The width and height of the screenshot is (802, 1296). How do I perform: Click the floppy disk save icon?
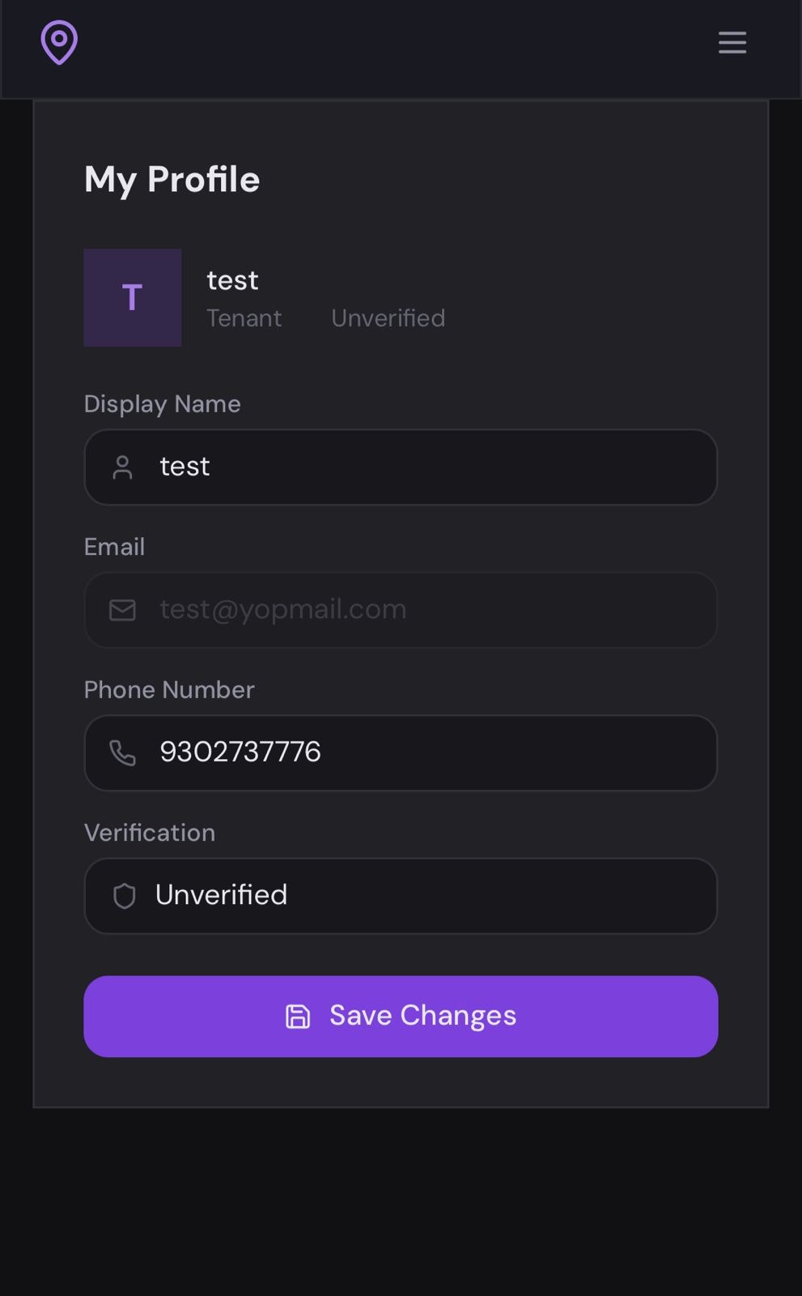(298, 1017)
